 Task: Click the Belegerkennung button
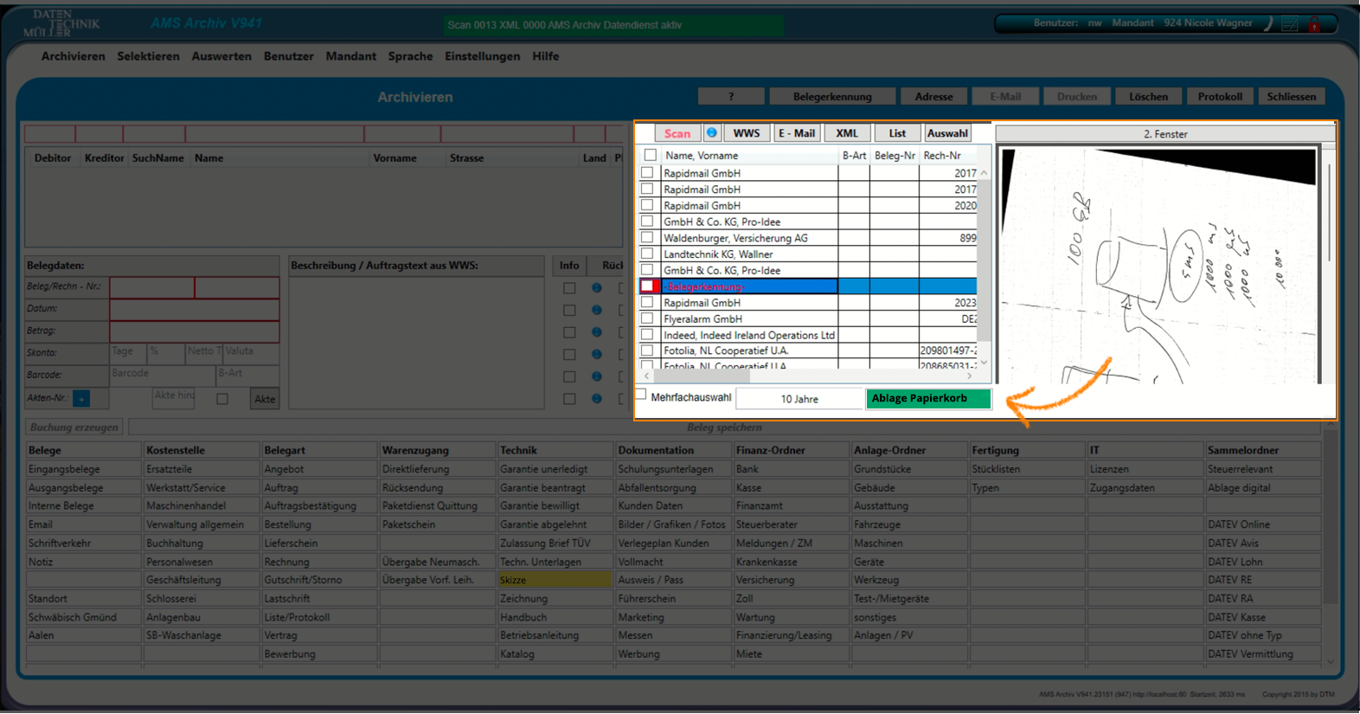pyautogui.click(x=832, y=97)
